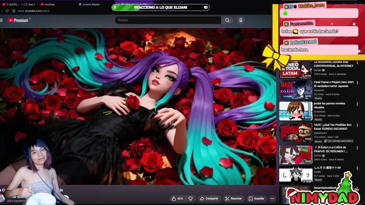Screen dimensions: 365x205
Task: Click TADC ¿Qué Tan Posibles title
Action: click(332, 127)
